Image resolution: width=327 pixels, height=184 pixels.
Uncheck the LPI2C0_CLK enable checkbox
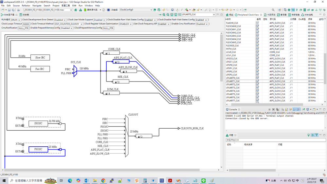tap(257, 59)
